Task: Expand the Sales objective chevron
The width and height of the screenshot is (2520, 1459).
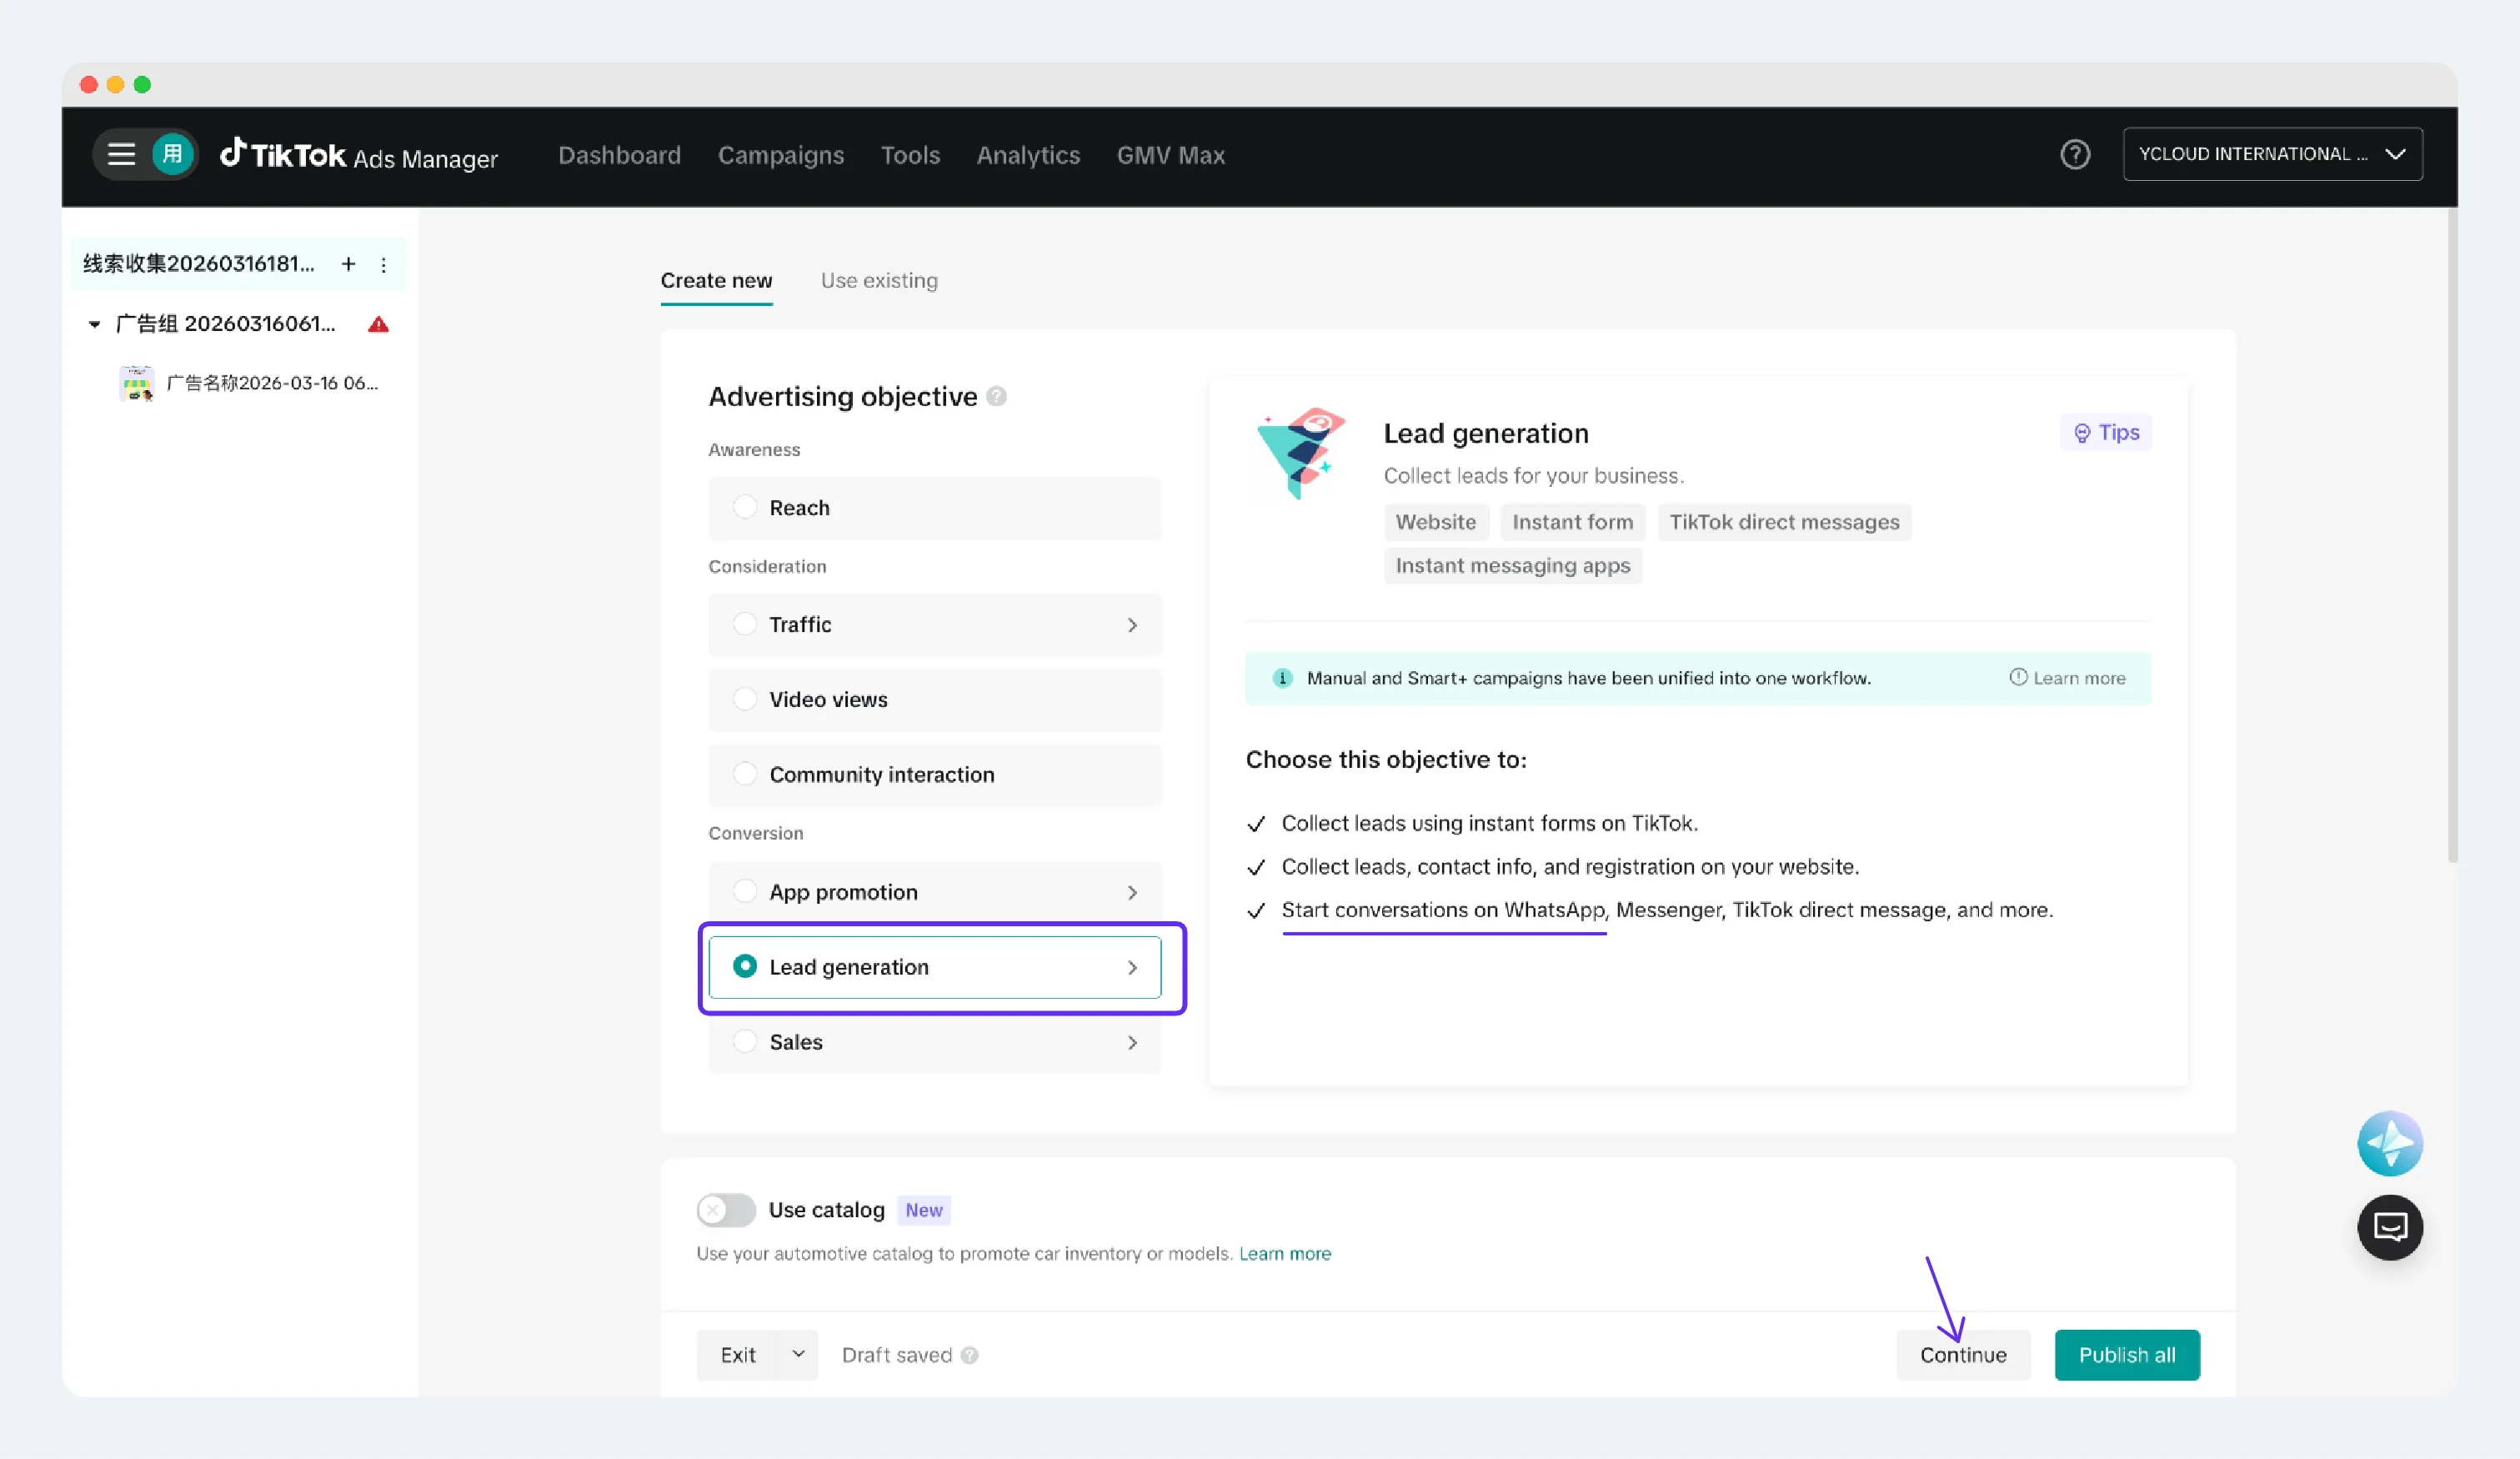Action: [1132, 1042]
